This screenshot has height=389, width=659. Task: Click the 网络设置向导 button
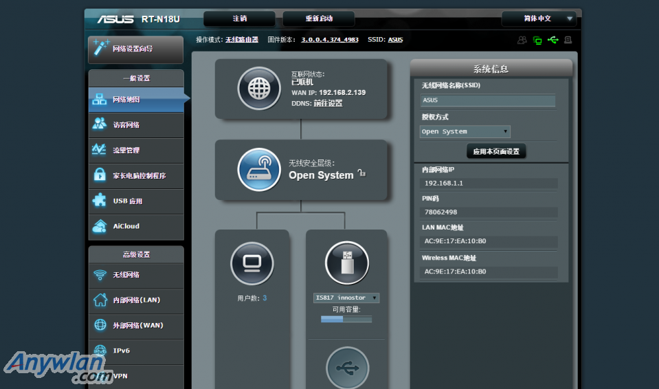(x=136, y=49)
